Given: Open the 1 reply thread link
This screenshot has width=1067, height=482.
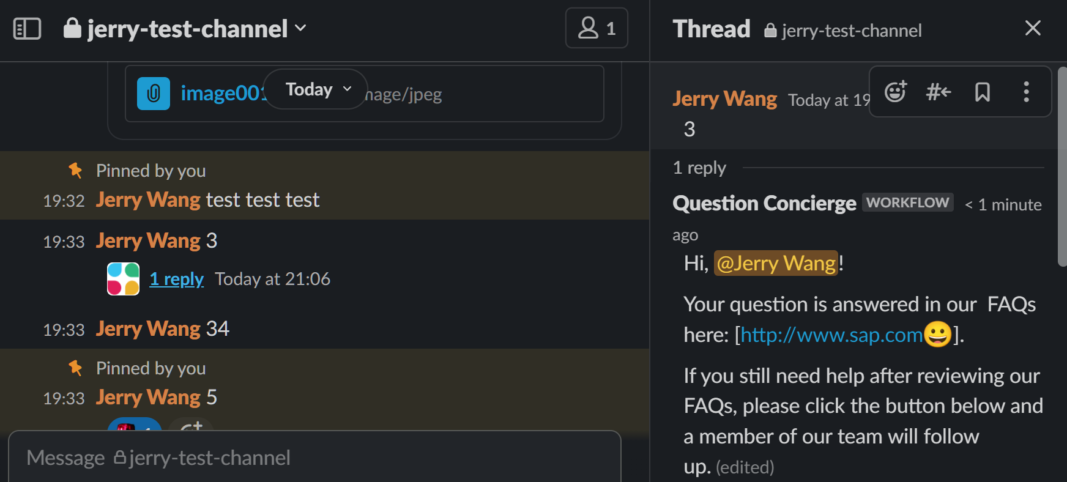Looking at the screenshot, I should pyautogui.click(x=176, y=279).
